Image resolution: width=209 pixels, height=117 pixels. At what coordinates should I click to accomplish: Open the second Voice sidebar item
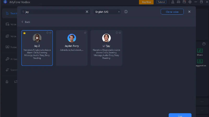pyautogui.click(x=11, y=36)
